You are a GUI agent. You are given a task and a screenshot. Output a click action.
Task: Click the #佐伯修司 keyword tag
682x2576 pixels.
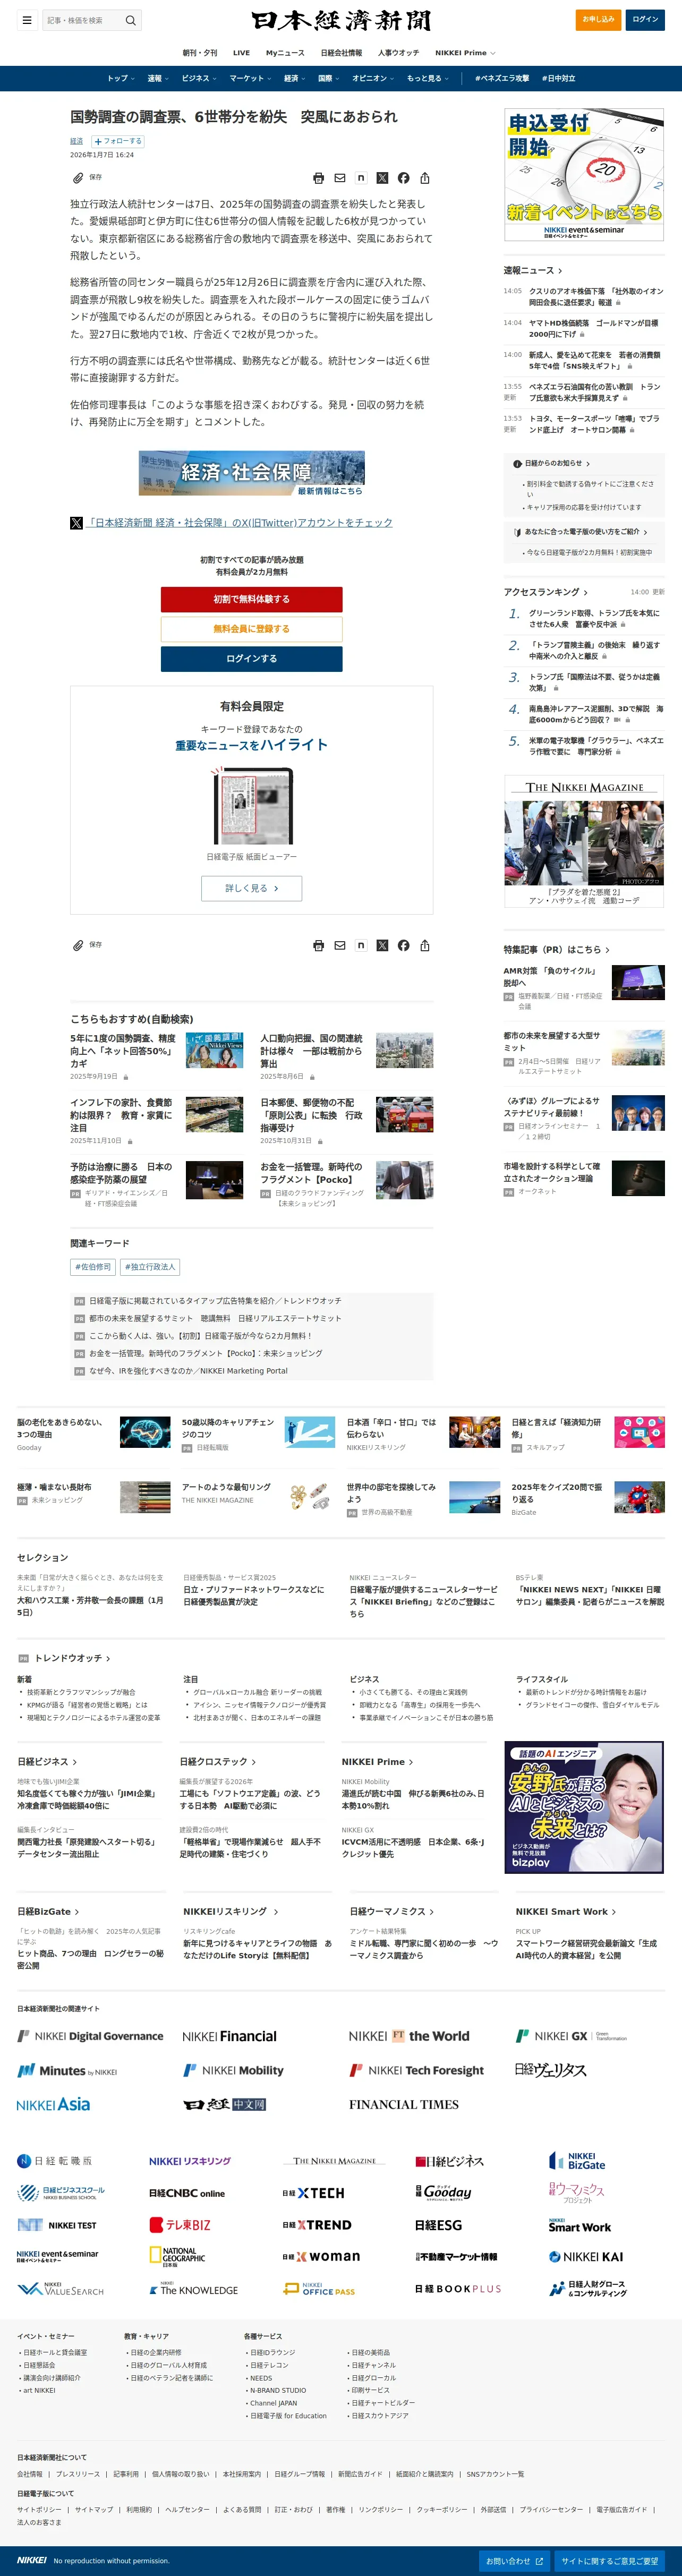click(93, 1267)
